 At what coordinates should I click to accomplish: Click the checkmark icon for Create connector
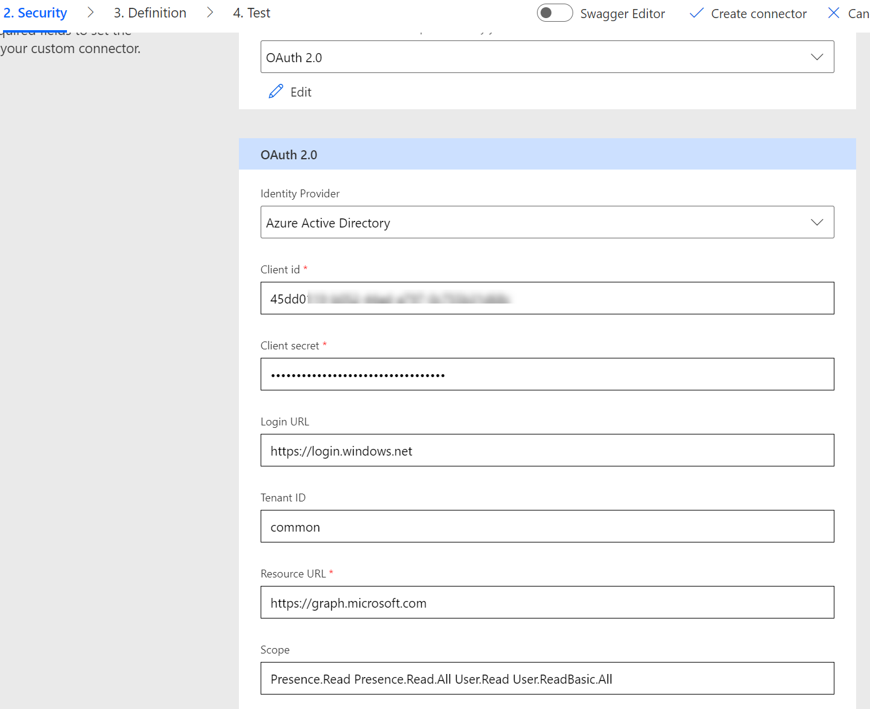click(x=696, y=13)
